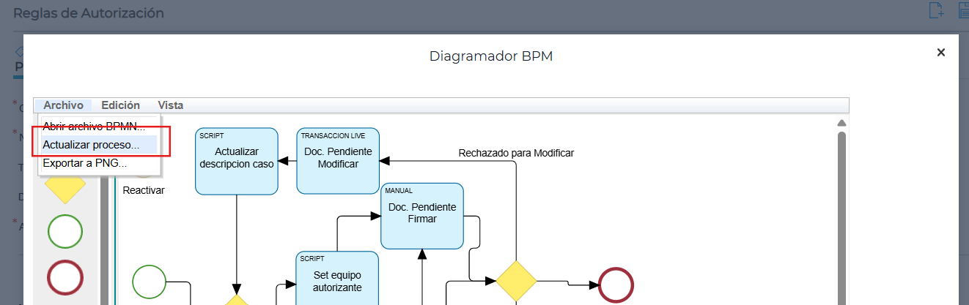The width and height of the screenshot is (969, 305).
Task: Select the yellow gateway before end event
Action: click(517, 281)
